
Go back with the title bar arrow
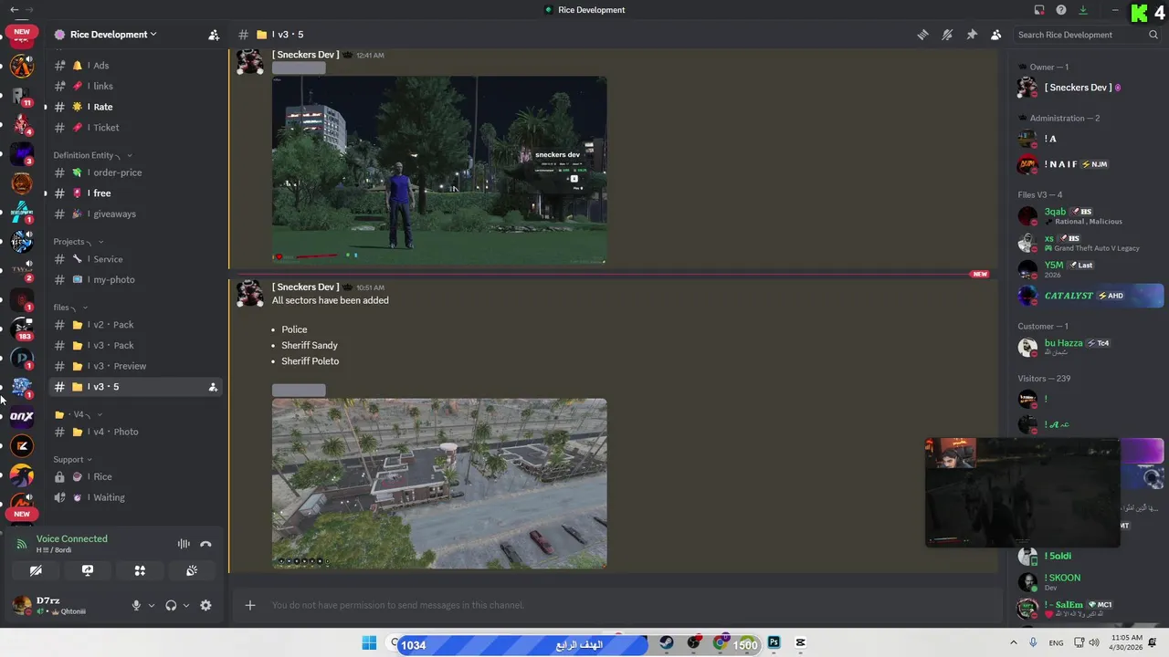coord(14,10)
